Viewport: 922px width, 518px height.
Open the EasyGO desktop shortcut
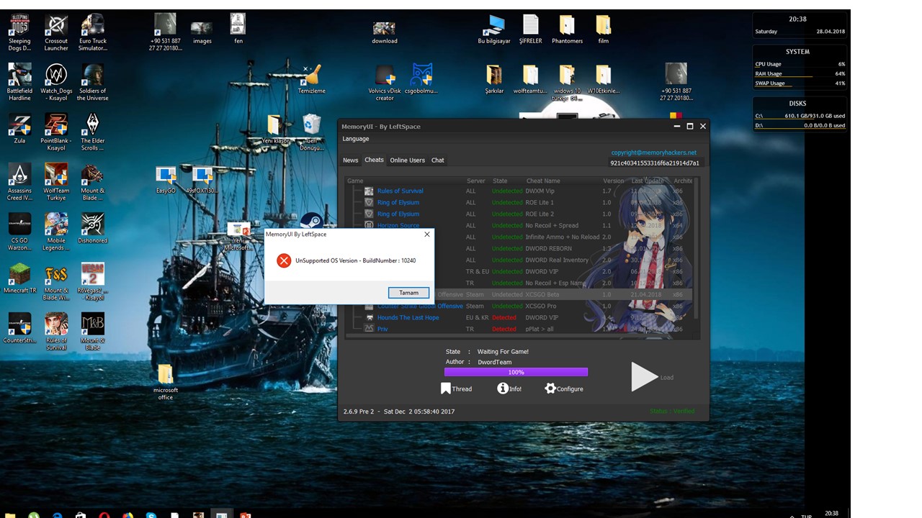tap(166, 180)
